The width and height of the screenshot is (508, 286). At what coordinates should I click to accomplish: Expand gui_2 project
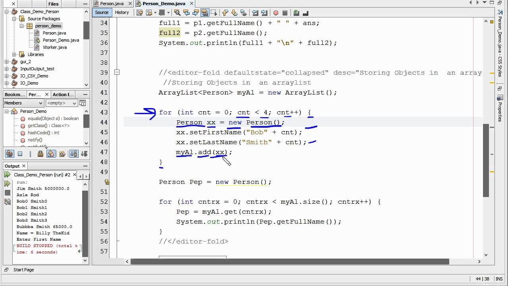[7, 62]
